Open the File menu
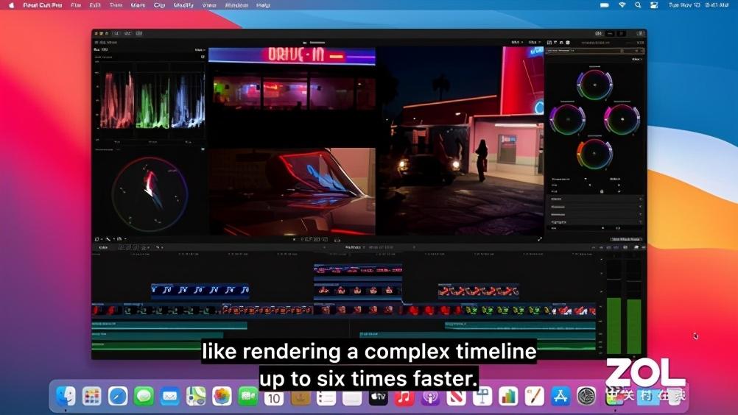Screen dimensions: 738x415 (76, 5)
